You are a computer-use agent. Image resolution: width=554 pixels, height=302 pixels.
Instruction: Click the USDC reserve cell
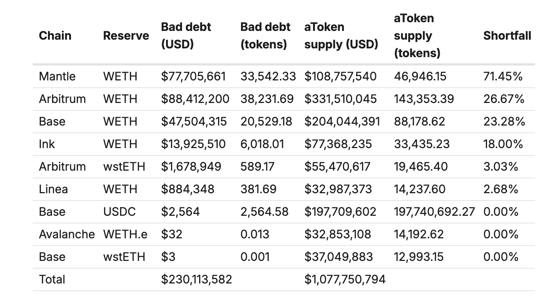[119, 212]
